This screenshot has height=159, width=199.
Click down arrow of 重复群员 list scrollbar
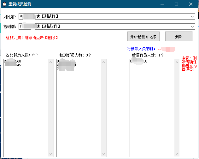click(177, 154)
